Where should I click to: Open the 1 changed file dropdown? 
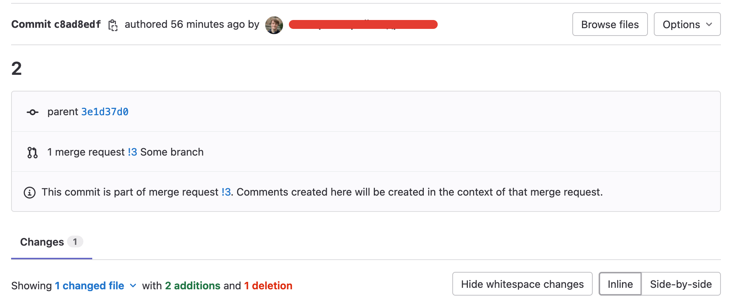[x=89, y=286]
